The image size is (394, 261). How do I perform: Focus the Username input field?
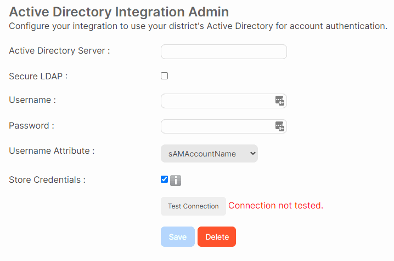[x=224, y=101]
